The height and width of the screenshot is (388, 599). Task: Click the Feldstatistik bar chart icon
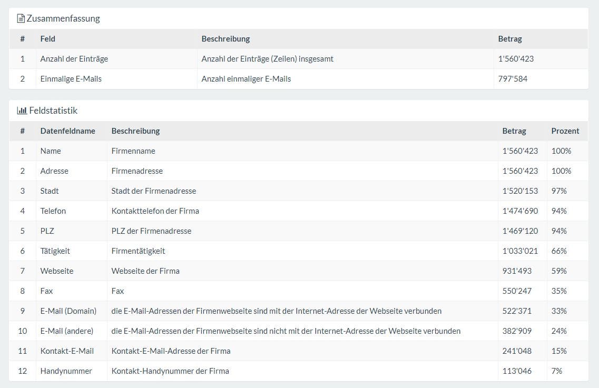click(x=22, y=111)
